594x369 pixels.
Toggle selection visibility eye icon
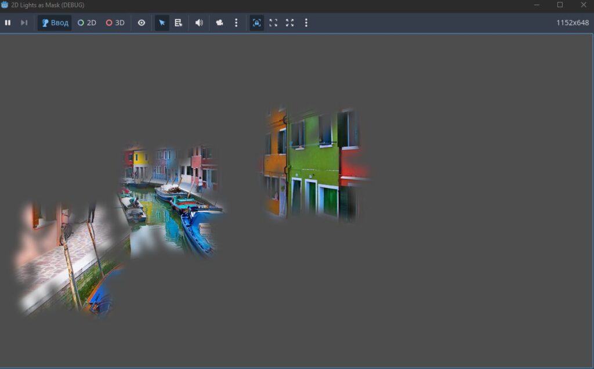(142, 23)
